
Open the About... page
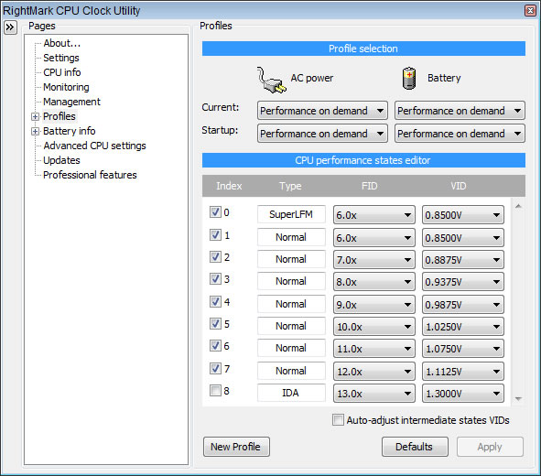tap(61, 43)
